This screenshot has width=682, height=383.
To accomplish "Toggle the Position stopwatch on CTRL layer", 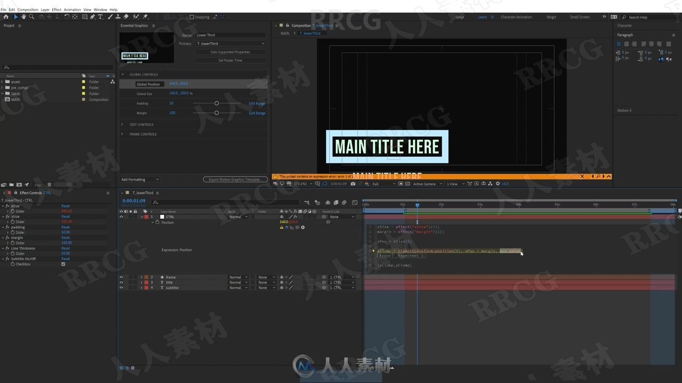I will [157, 222].
